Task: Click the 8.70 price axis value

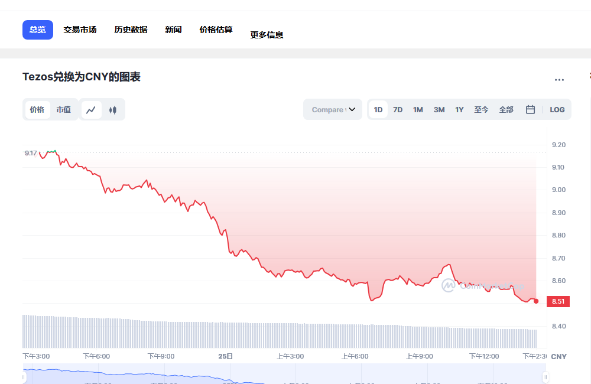Action: click(558, 258)
